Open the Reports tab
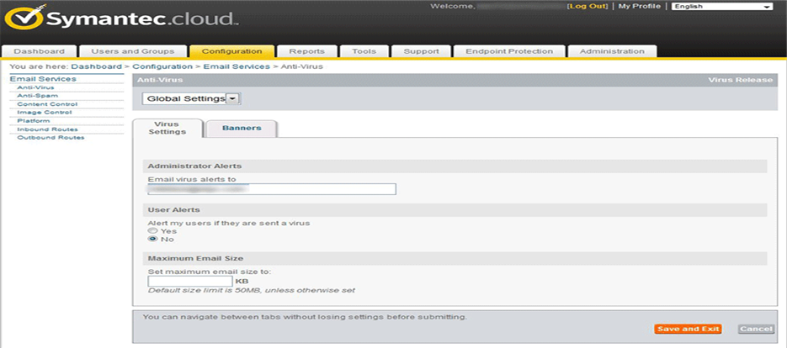The height and width of the screenshot is (348, 787). pyautogui.click(x=306, y=51)
